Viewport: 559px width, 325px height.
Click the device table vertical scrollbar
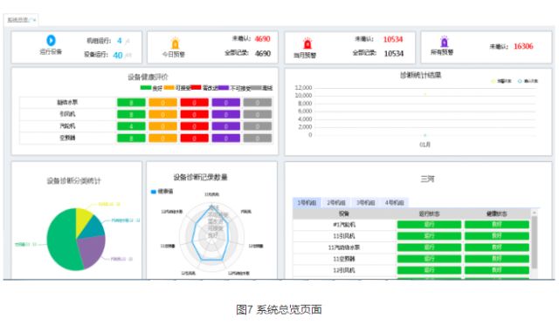coord(534,242)
